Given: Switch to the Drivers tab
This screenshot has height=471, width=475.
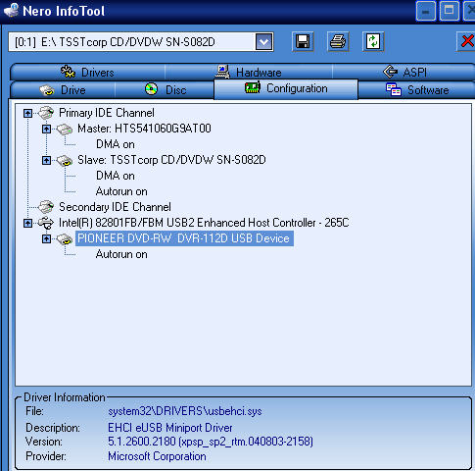Looking at the screenshot, I should coord(87,73).
